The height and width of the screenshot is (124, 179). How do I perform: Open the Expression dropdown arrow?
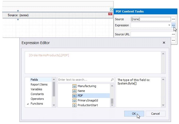169,25
